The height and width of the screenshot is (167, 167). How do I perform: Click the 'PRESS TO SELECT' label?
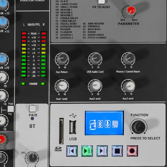coord(145,138)
